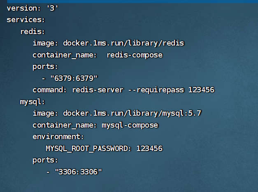Screen dimensions: 258x192
Task: Click the environment: key
Action: 58,137
